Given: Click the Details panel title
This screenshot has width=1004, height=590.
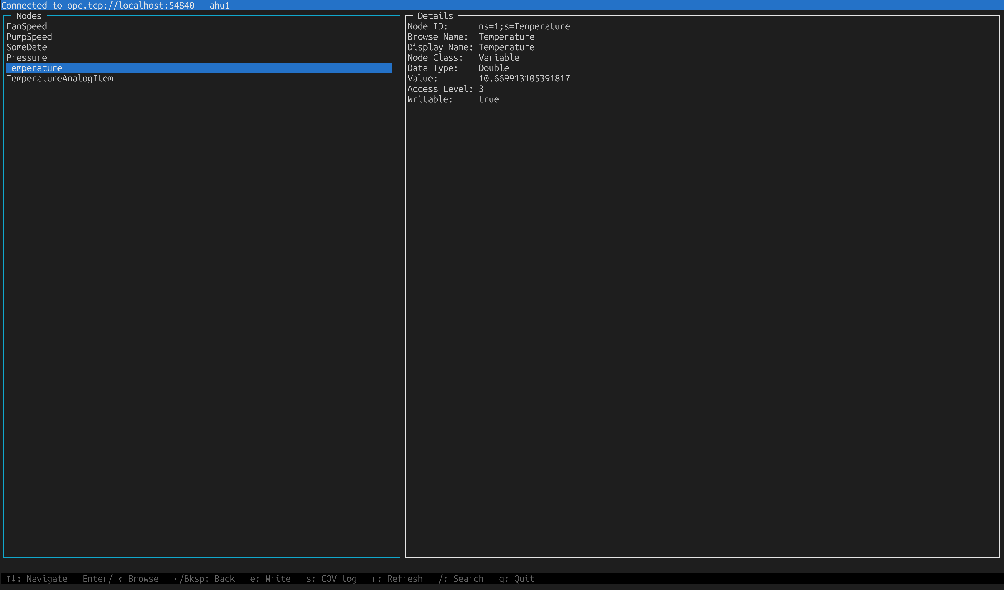Looking at the screenshot, I should [435, 16].
